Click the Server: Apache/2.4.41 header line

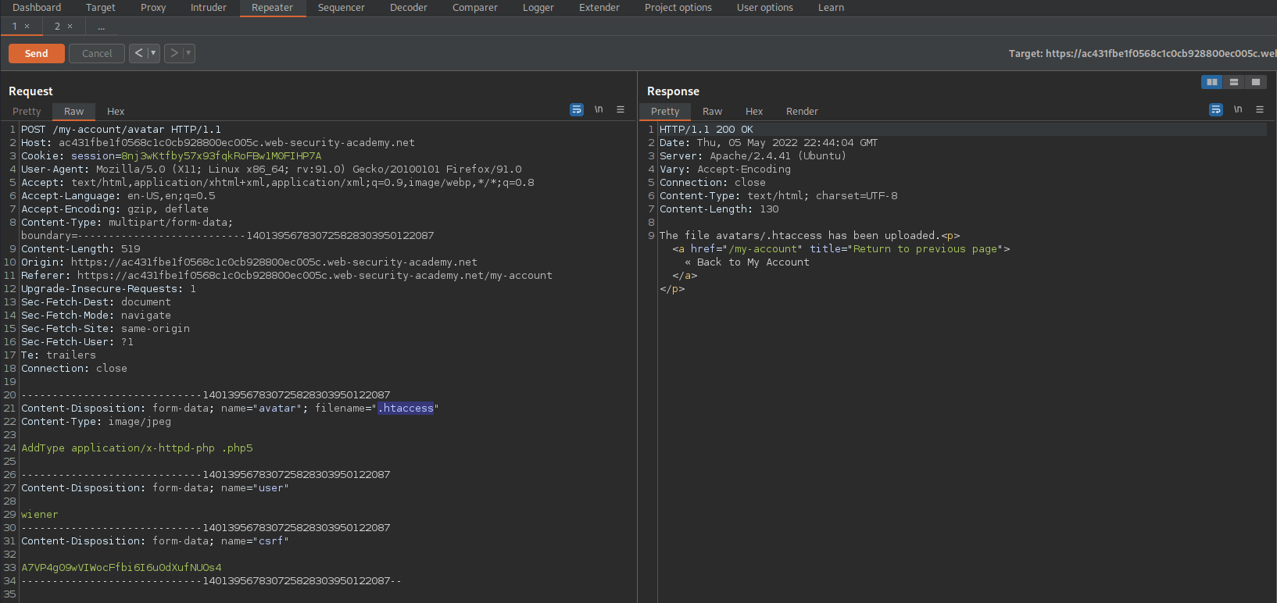point(753,156)
